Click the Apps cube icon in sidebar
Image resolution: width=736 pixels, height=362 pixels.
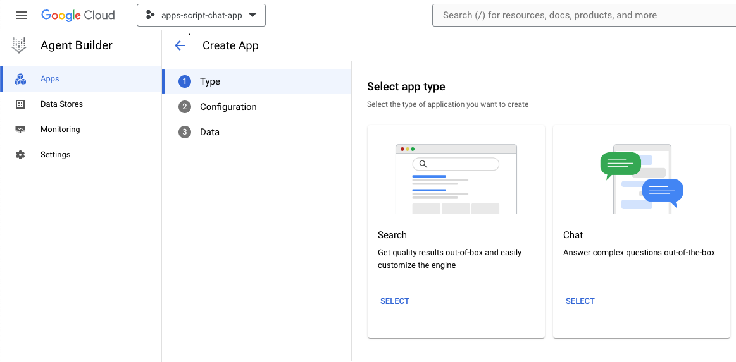click(x=20, y=79)
